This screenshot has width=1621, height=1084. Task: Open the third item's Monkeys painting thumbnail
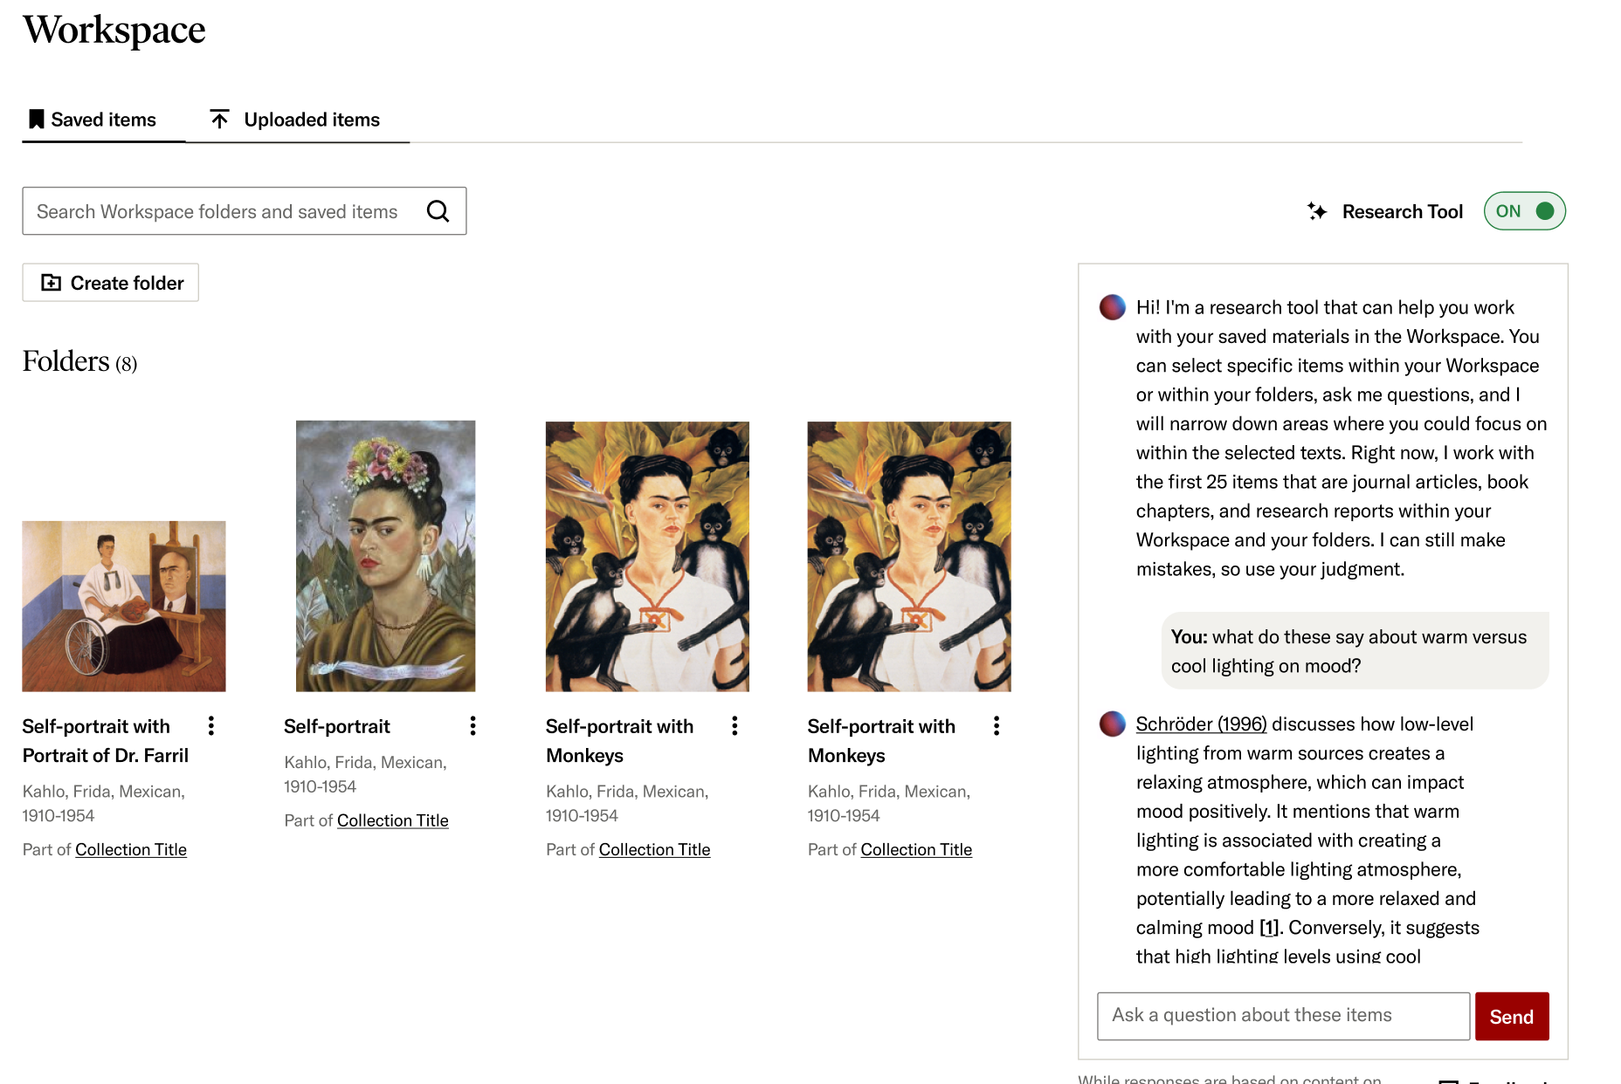tap(647, 556)
